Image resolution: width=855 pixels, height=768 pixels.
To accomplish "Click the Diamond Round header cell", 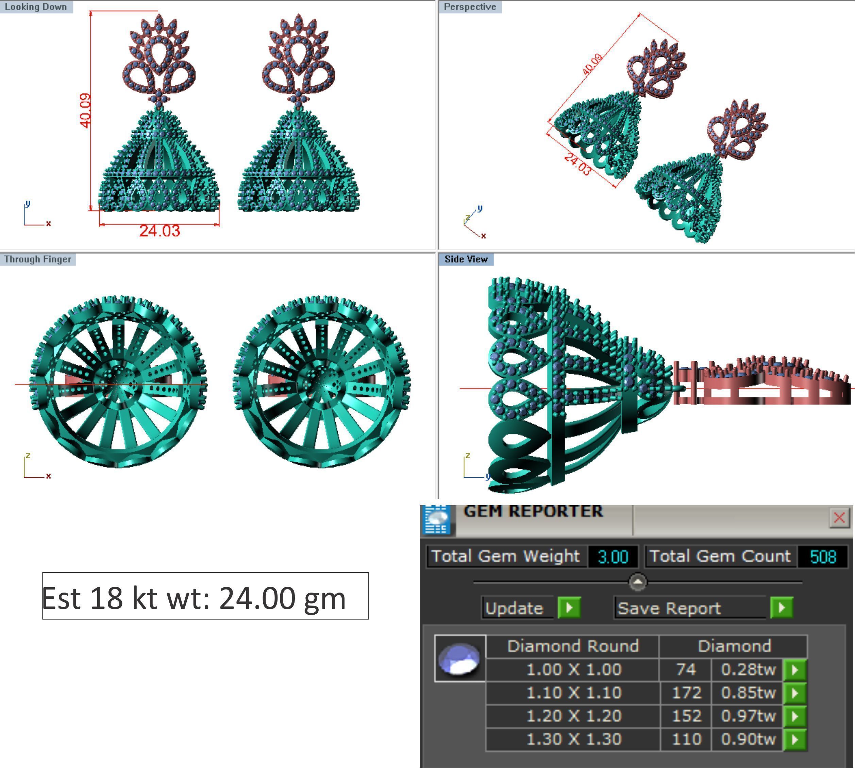I will (x=573, y=647).
